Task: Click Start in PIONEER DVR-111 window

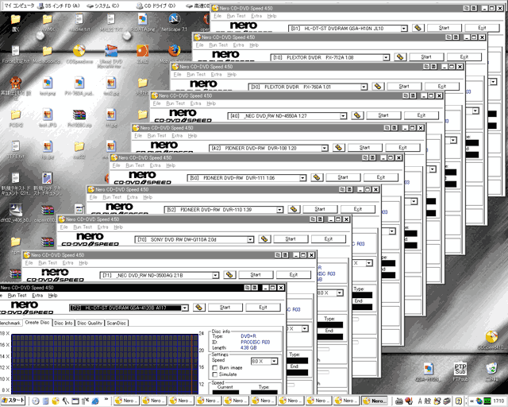Action: (x=343, y=177)
